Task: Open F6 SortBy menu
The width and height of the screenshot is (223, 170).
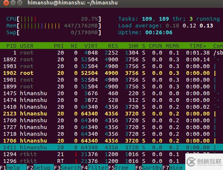Action: coord(149,168)
